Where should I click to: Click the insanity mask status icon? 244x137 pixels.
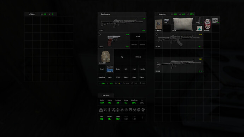(130, 110)
